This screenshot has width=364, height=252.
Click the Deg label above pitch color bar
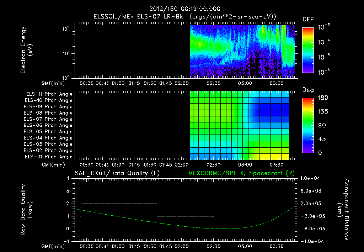click(x=308, y=90)
